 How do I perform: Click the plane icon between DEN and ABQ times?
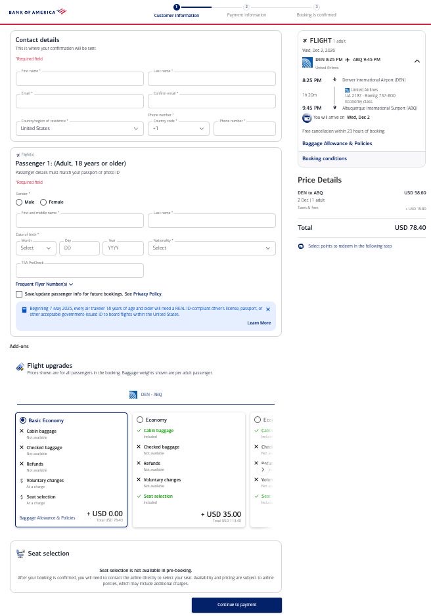[x=347, y=60]
